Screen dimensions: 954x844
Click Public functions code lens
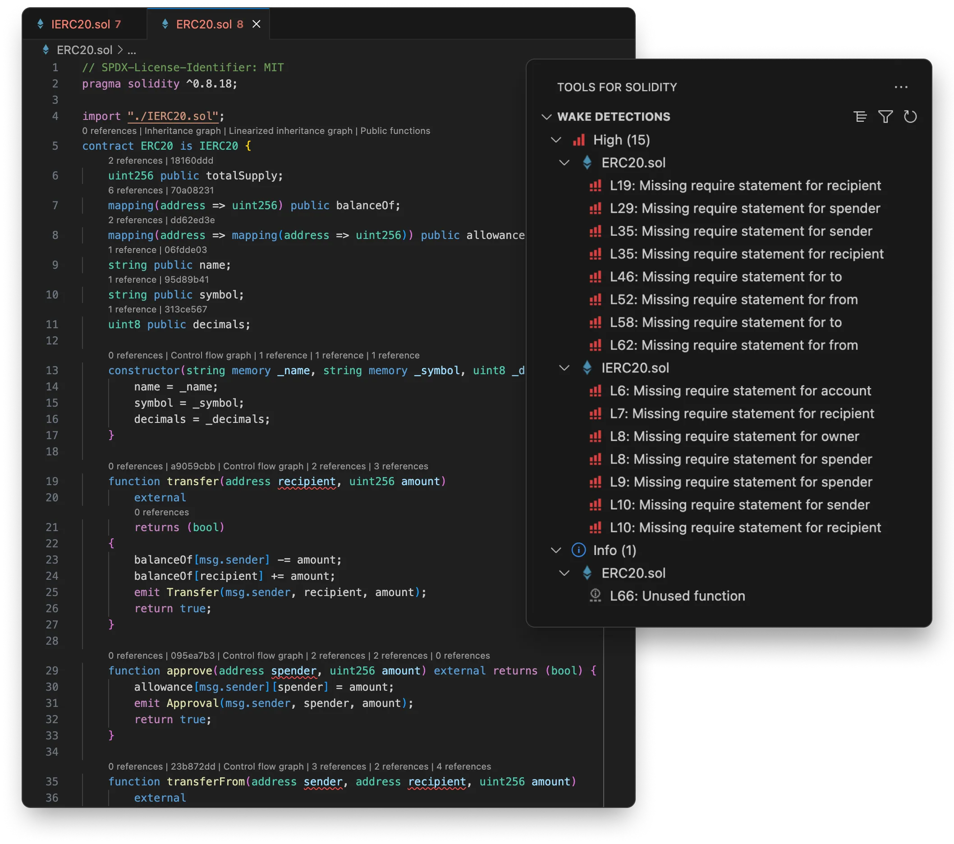(395, 131)
